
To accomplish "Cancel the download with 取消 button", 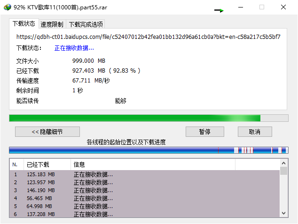I will pyautogui.click(x=255, y=132).
